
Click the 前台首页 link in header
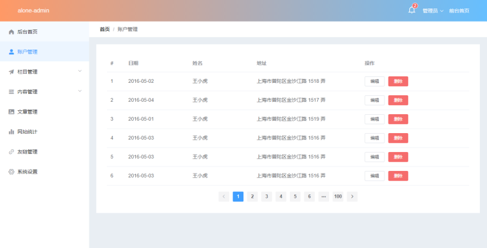[x=459, y=10]
